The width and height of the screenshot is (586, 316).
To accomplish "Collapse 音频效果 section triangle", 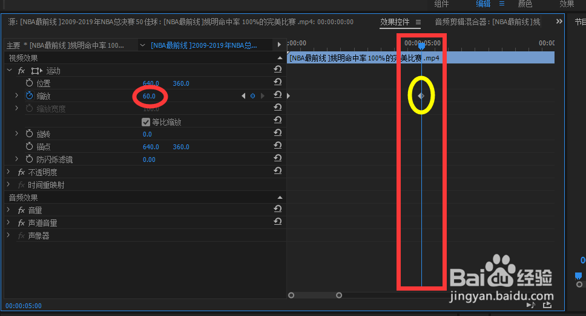I will pos(280,198).
